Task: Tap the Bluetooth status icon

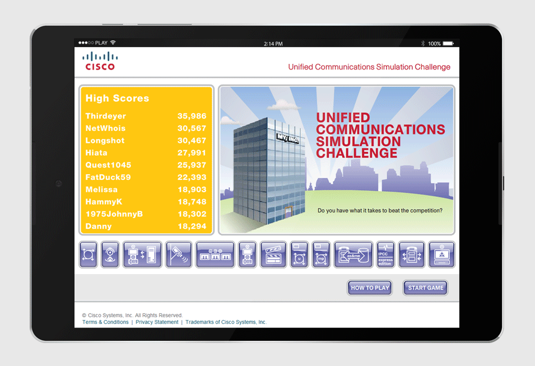Action: click(423, 43)
